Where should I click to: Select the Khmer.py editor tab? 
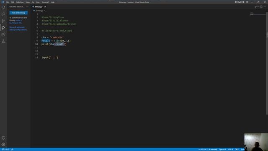pyautogui.click(x=39, y=7)
